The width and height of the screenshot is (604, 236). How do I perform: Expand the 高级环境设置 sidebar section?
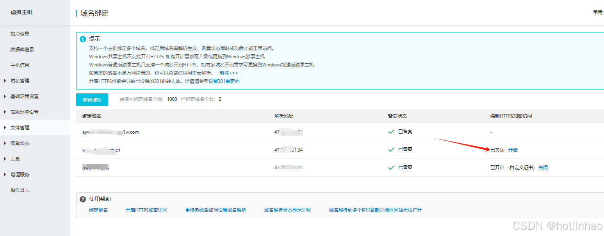coord(25,112)
